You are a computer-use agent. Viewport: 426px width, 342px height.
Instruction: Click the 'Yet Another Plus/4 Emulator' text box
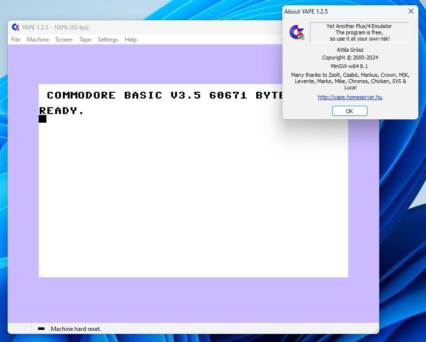(359, 32)
